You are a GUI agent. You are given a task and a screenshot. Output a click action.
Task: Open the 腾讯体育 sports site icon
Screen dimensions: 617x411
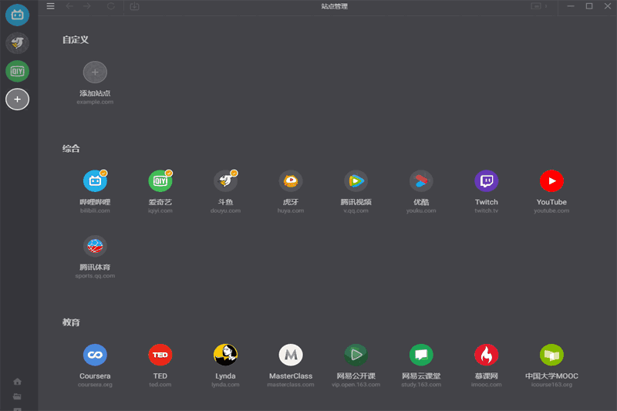tap(95, 247)
